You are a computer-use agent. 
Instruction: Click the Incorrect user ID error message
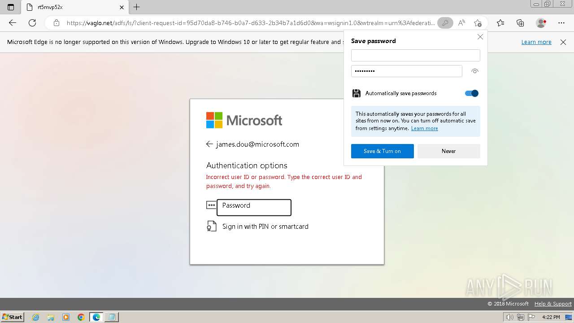pos(284,181)
